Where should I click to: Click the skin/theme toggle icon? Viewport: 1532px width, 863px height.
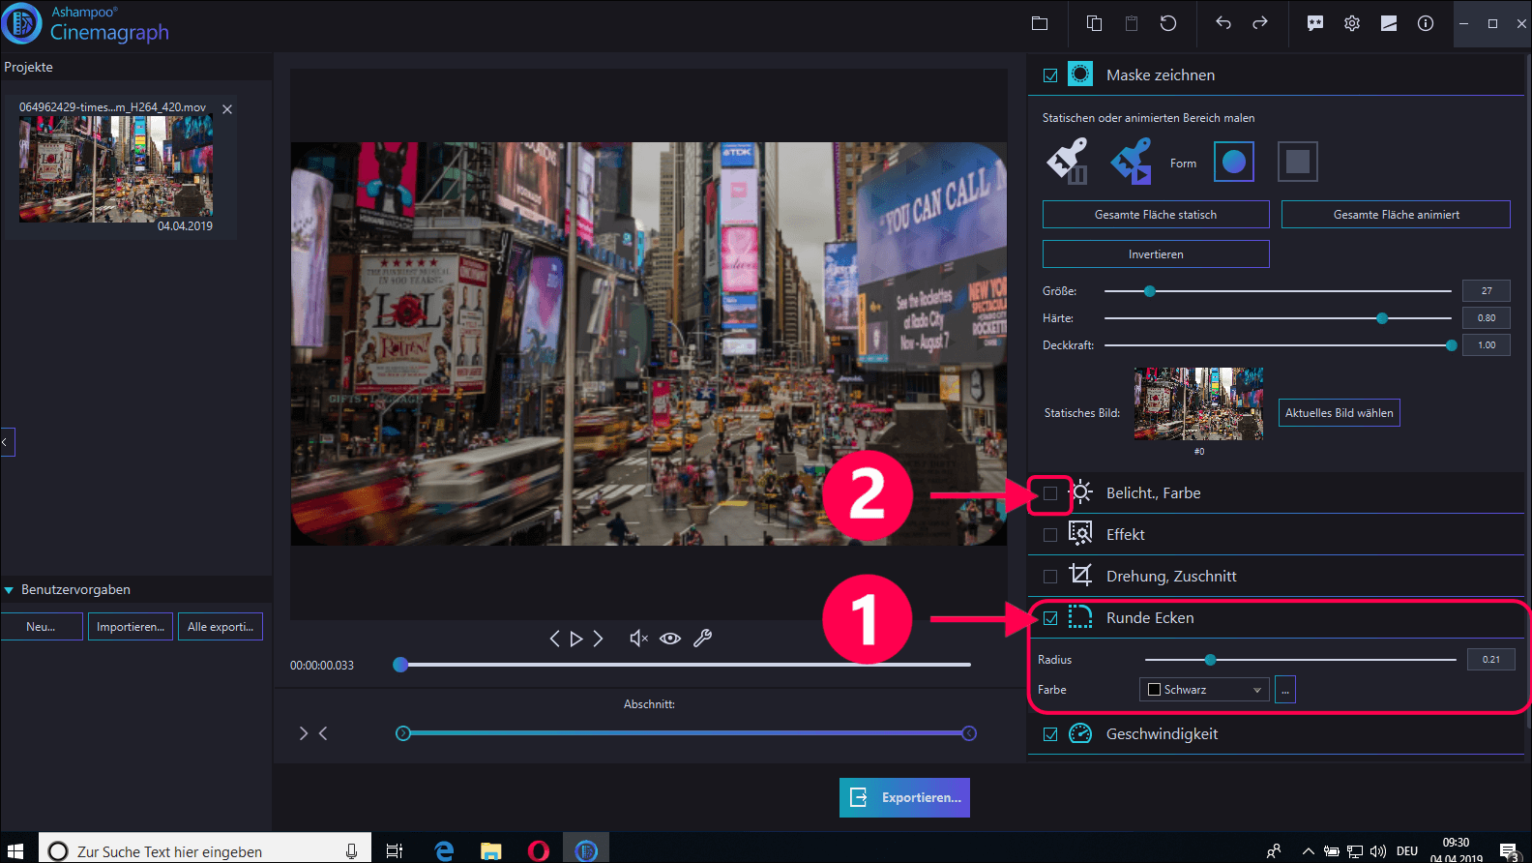coord(1389,23)
